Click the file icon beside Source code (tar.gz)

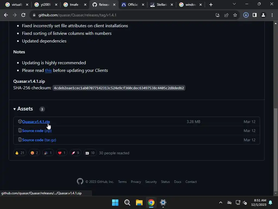(x=20, y=140)
